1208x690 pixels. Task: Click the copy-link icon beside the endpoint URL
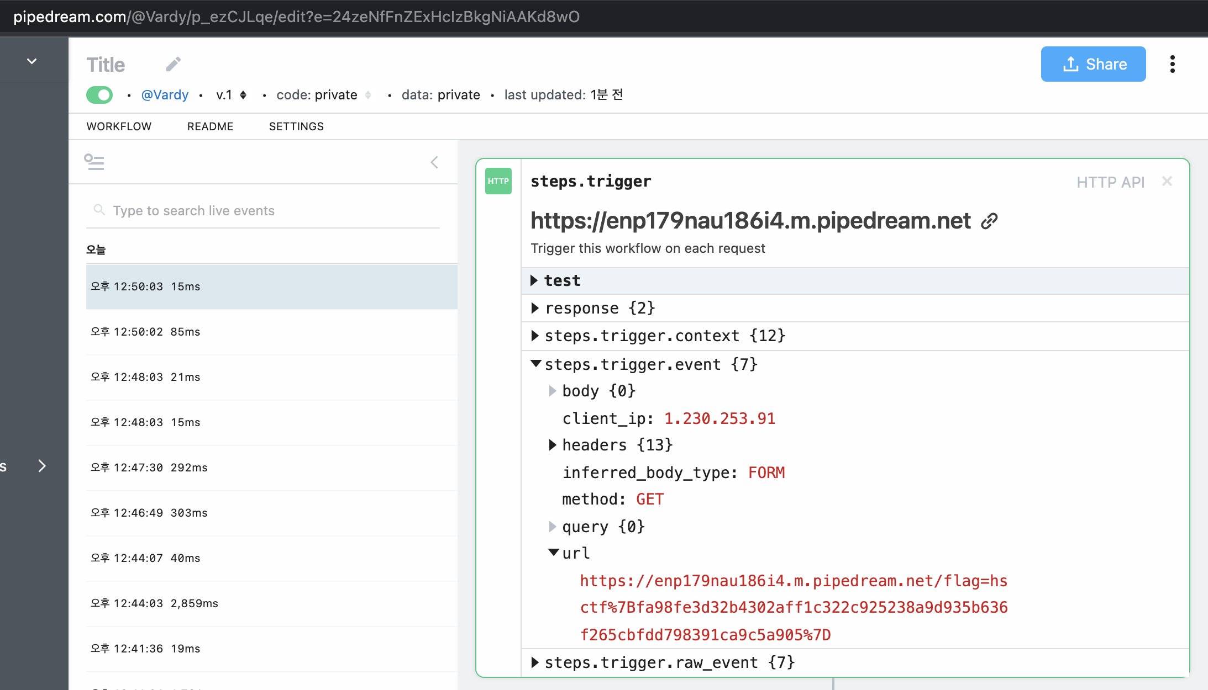989,221
